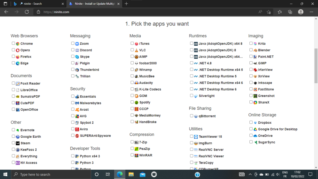
Task: Open the Windows Task View
Action: click(x=108, y=174)
